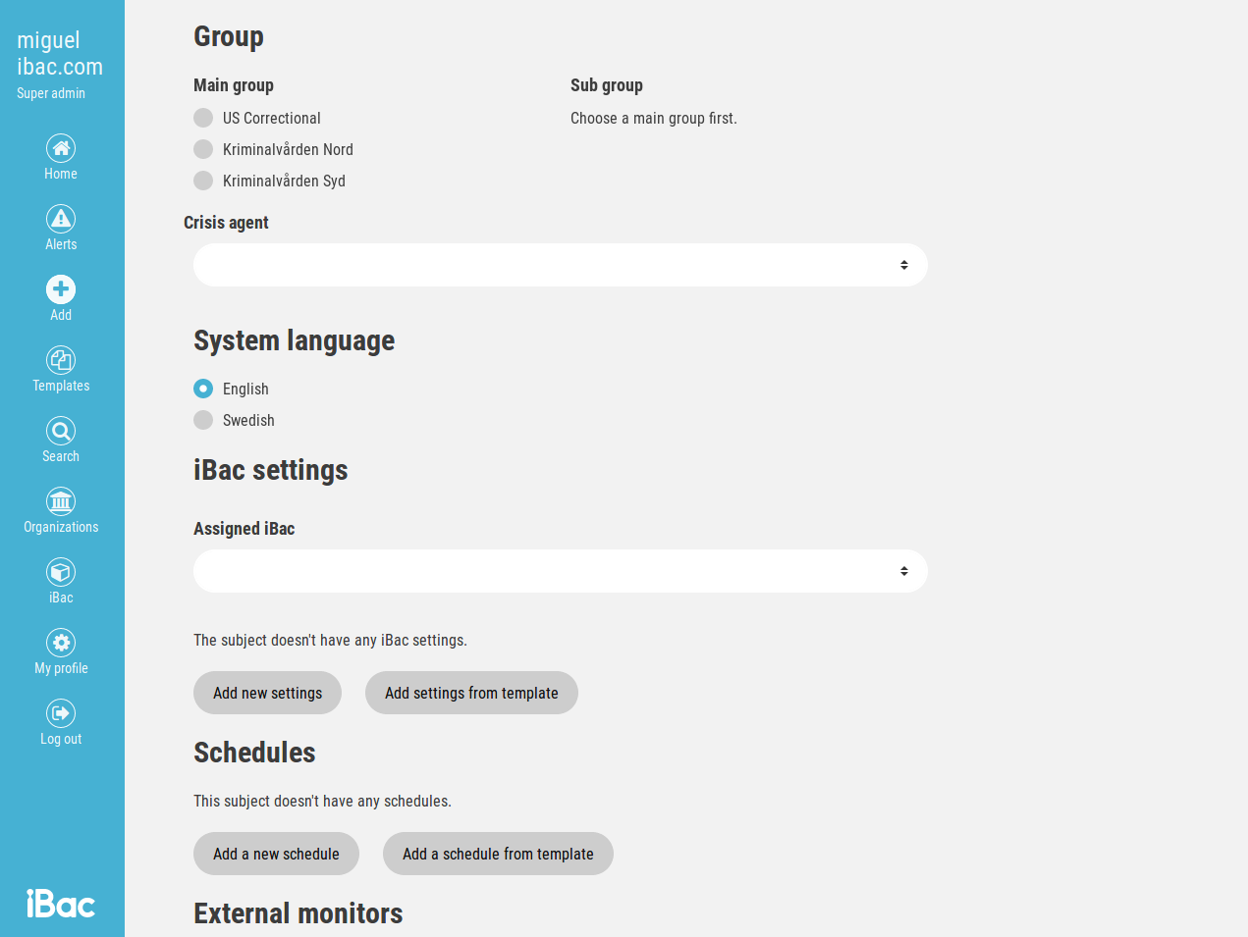Click Add settings from template

471,693
